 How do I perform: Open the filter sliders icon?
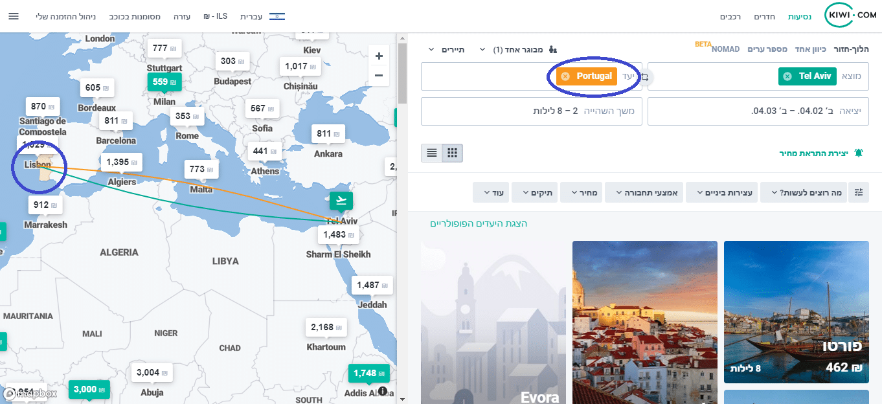click(859, 192)
